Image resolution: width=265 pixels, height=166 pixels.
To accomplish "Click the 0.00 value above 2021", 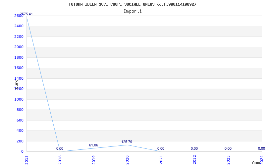I will (x=161, y=148).
